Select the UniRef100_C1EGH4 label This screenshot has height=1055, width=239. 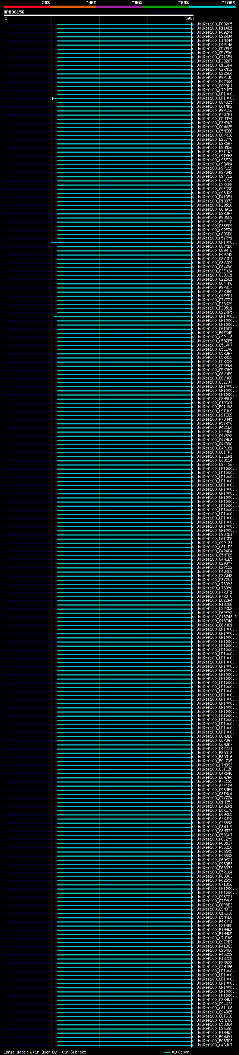(x=214, y=65)
